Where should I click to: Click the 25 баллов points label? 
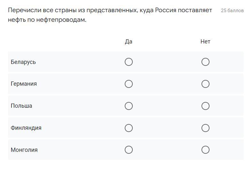coord(232,11)
